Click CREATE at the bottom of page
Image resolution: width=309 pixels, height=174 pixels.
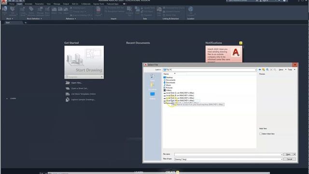point(170,172)
